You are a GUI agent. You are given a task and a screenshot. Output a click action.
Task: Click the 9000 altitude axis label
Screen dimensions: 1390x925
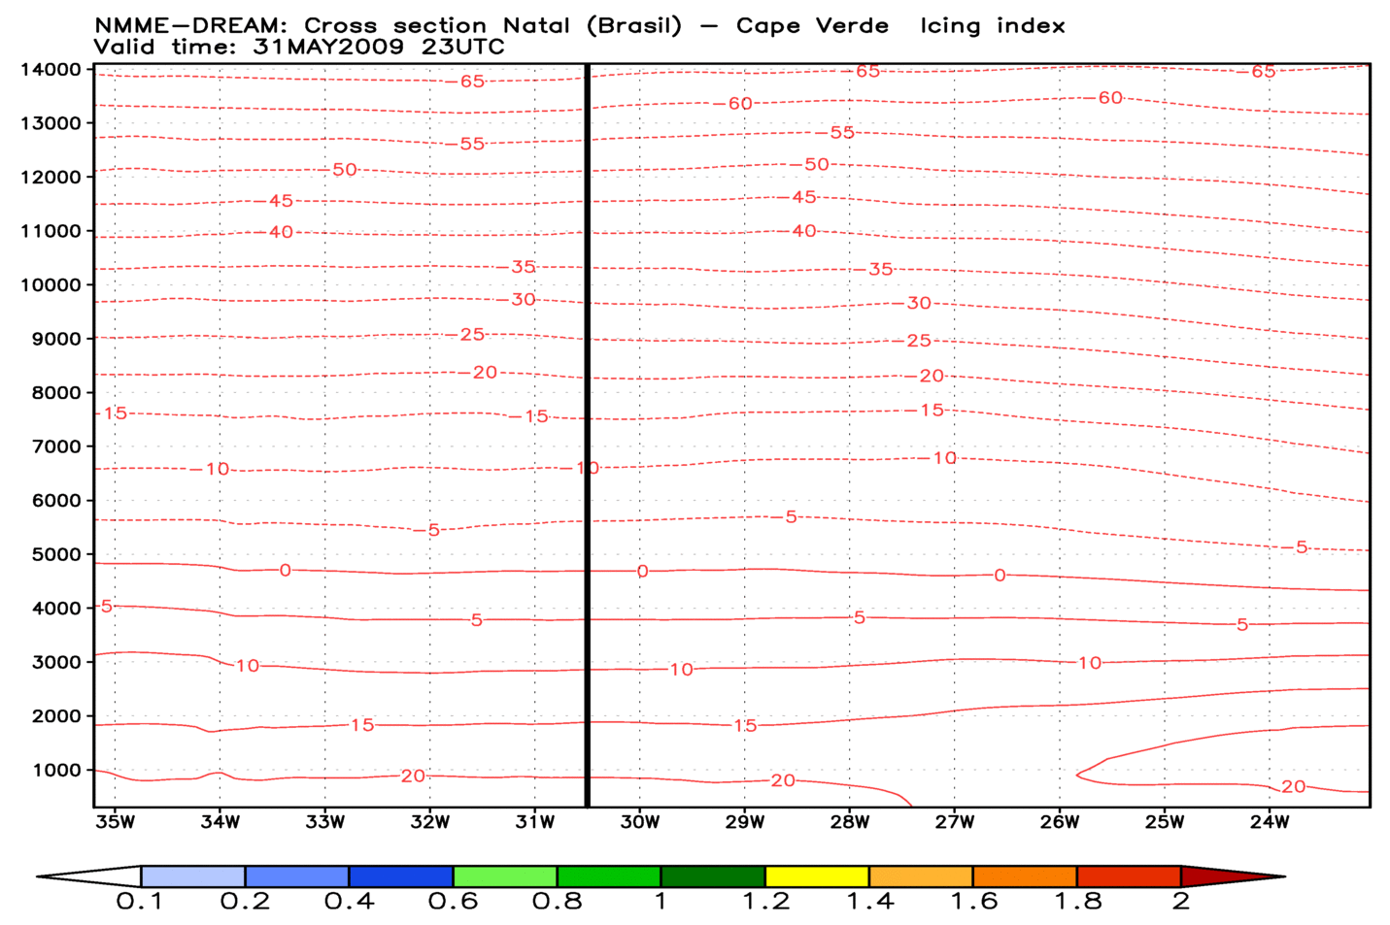point(56,339)
